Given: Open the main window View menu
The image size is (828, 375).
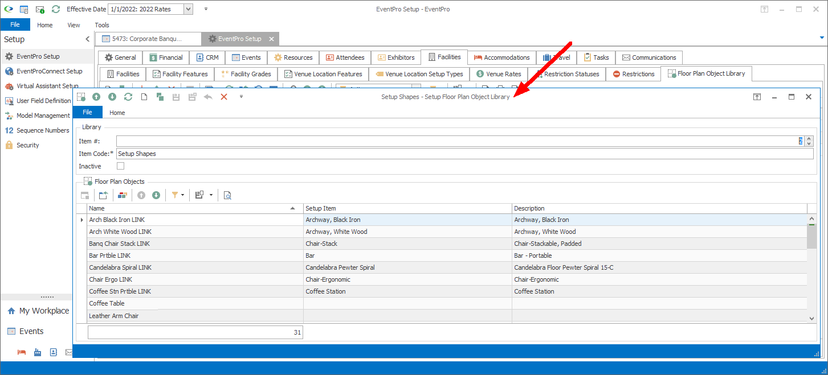Looking at the screenshot, I should (74, 25).
